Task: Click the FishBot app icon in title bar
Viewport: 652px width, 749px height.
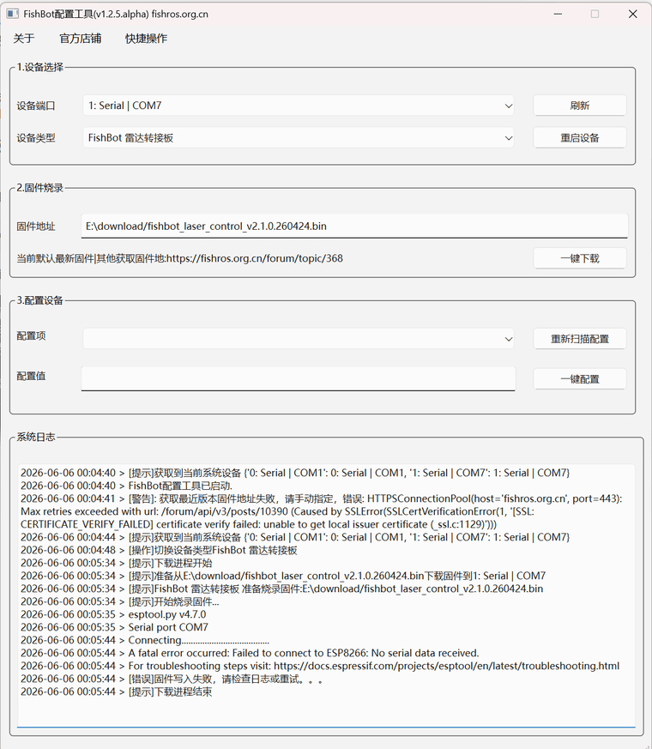Action: click(12, 14)
